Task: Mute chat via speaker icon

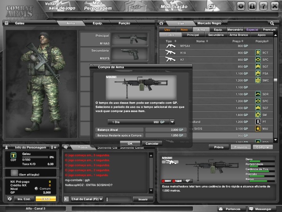Action: click(x=66, y=199)
